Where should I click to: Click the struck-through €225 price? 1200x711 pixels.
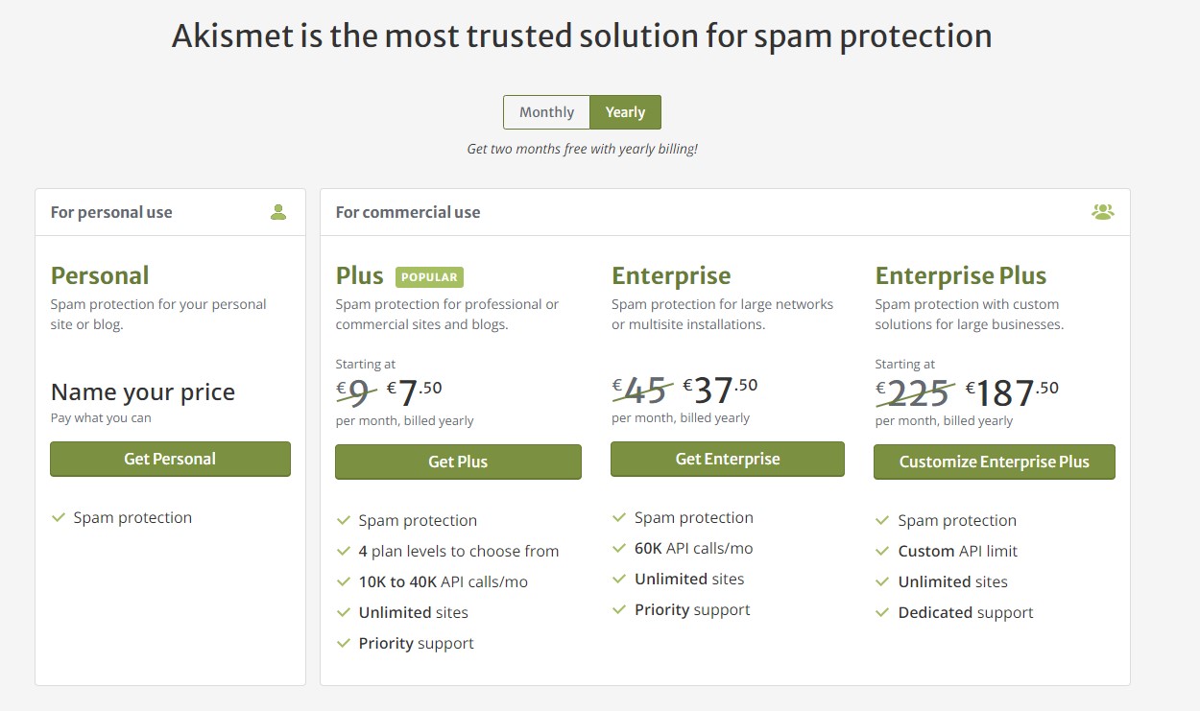[x=914, y=392]
